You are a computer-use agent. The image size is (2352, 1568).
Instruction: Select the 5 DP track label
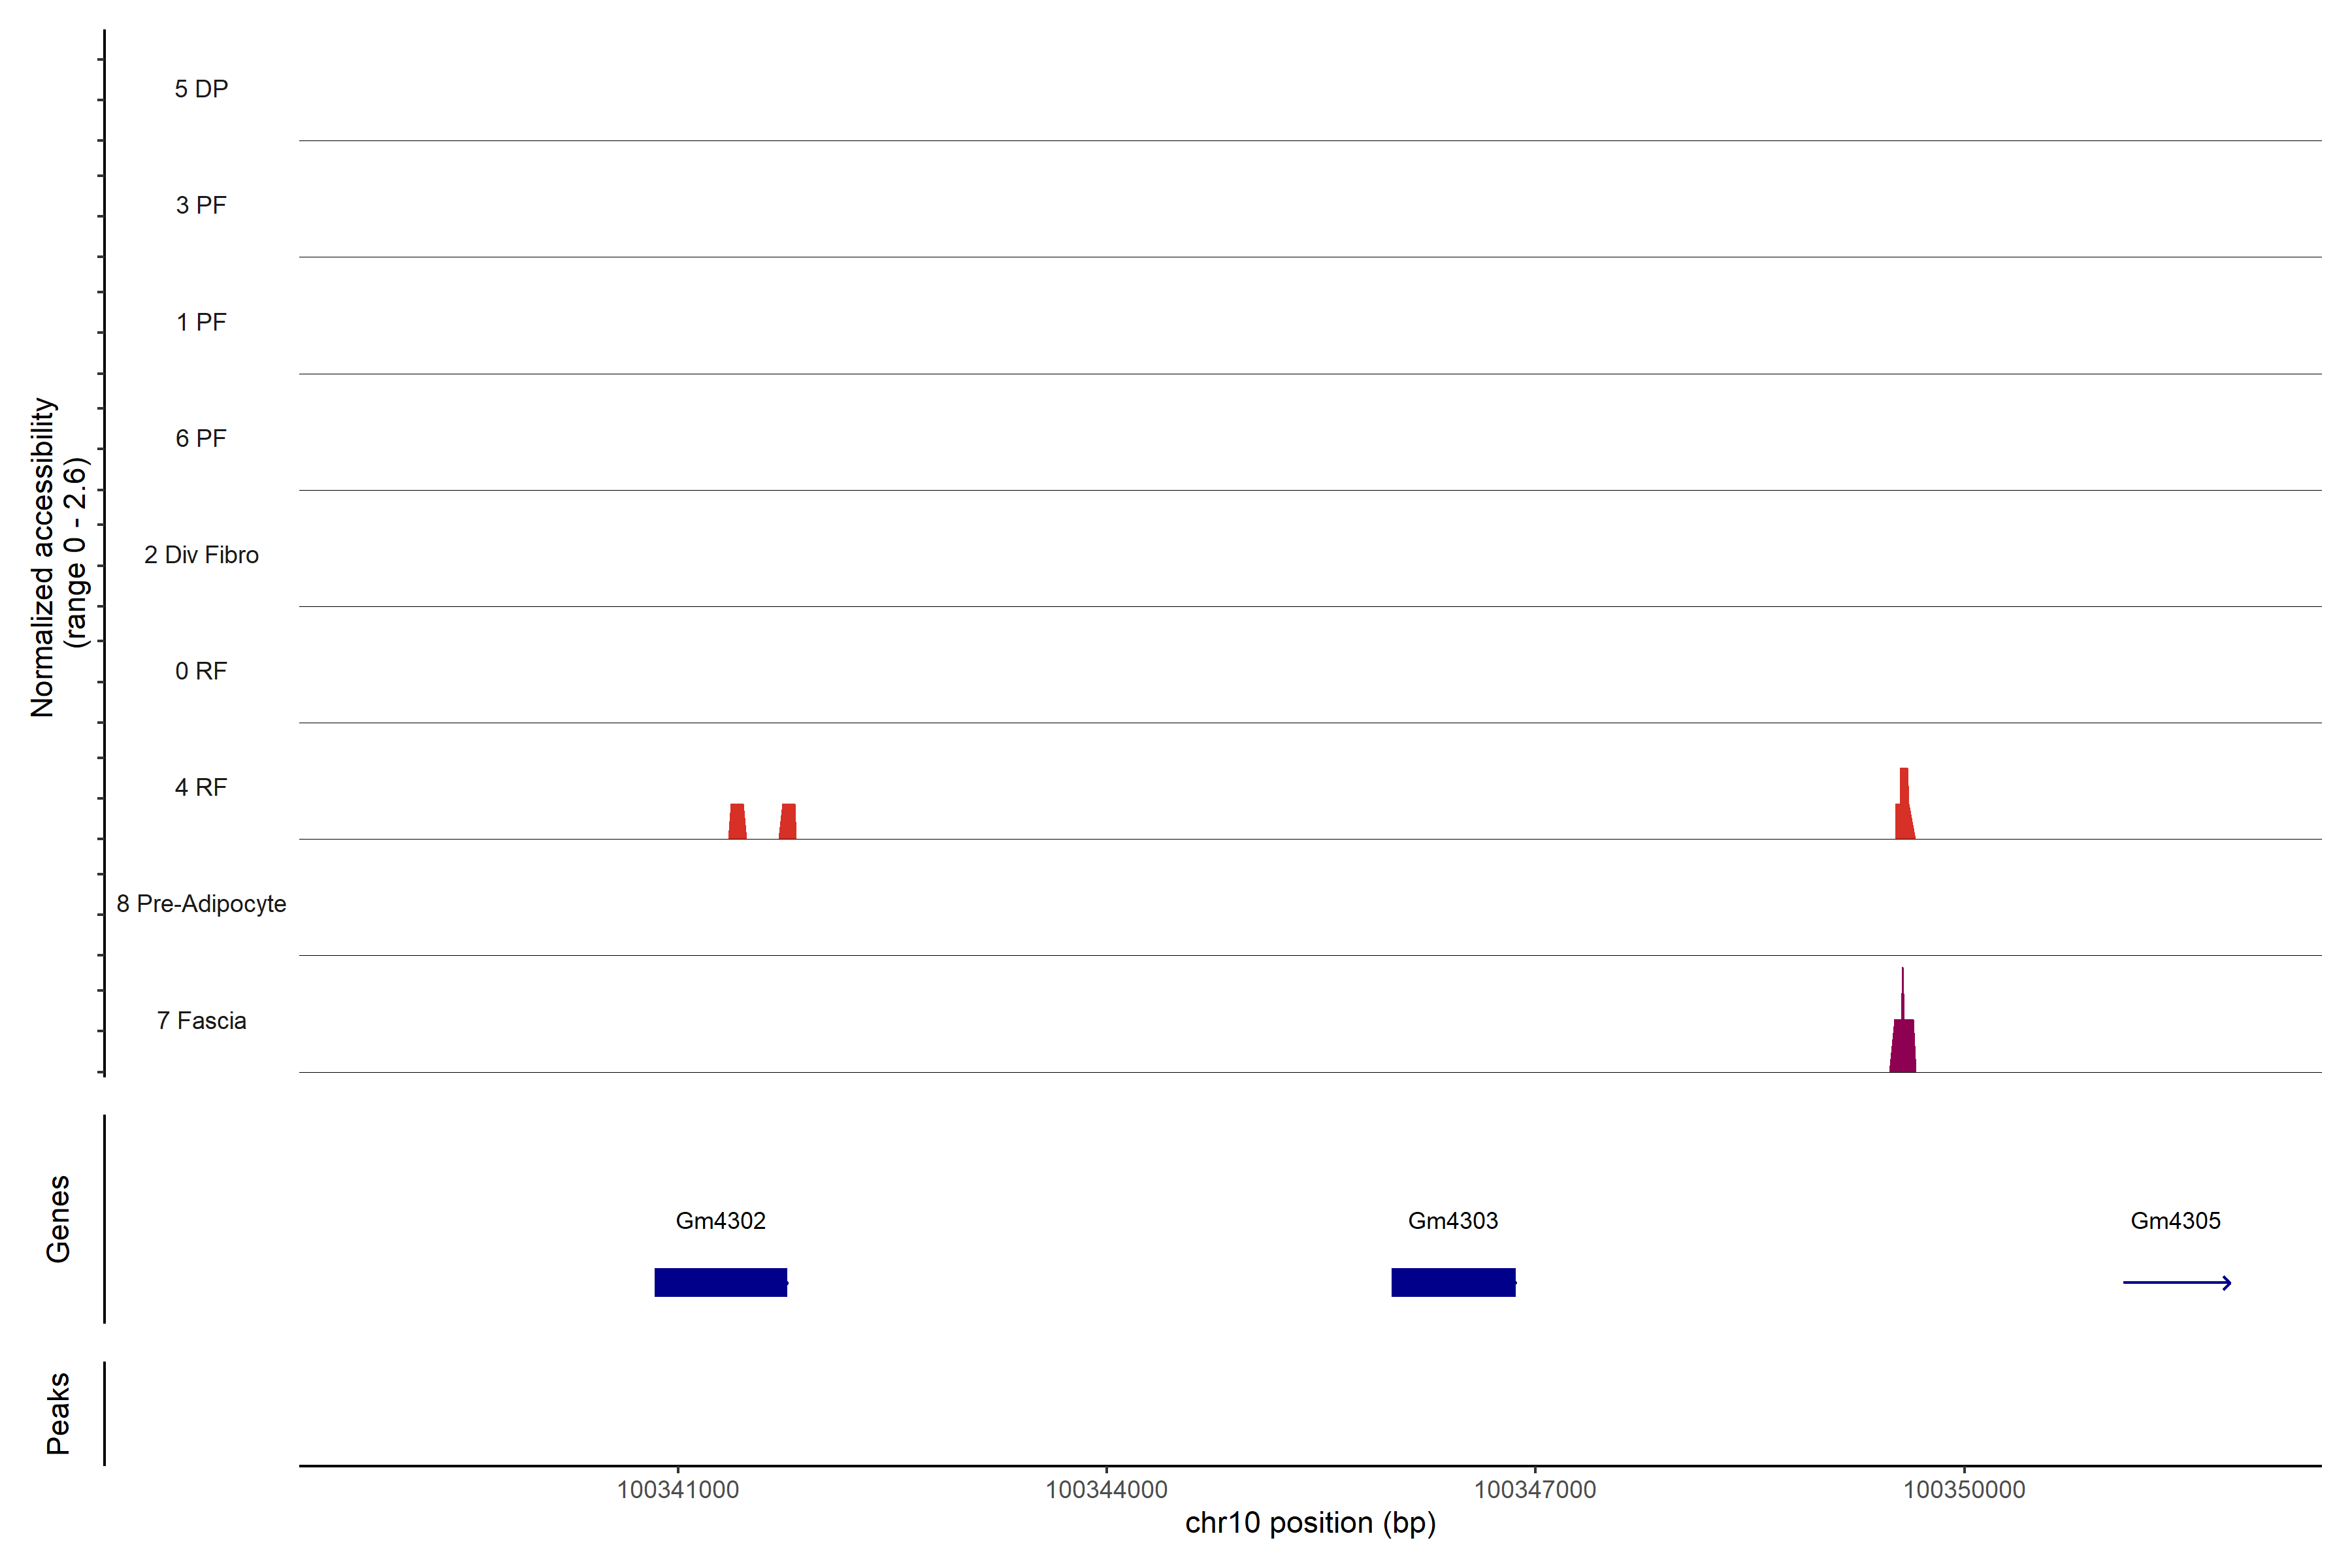pos(201,89)
